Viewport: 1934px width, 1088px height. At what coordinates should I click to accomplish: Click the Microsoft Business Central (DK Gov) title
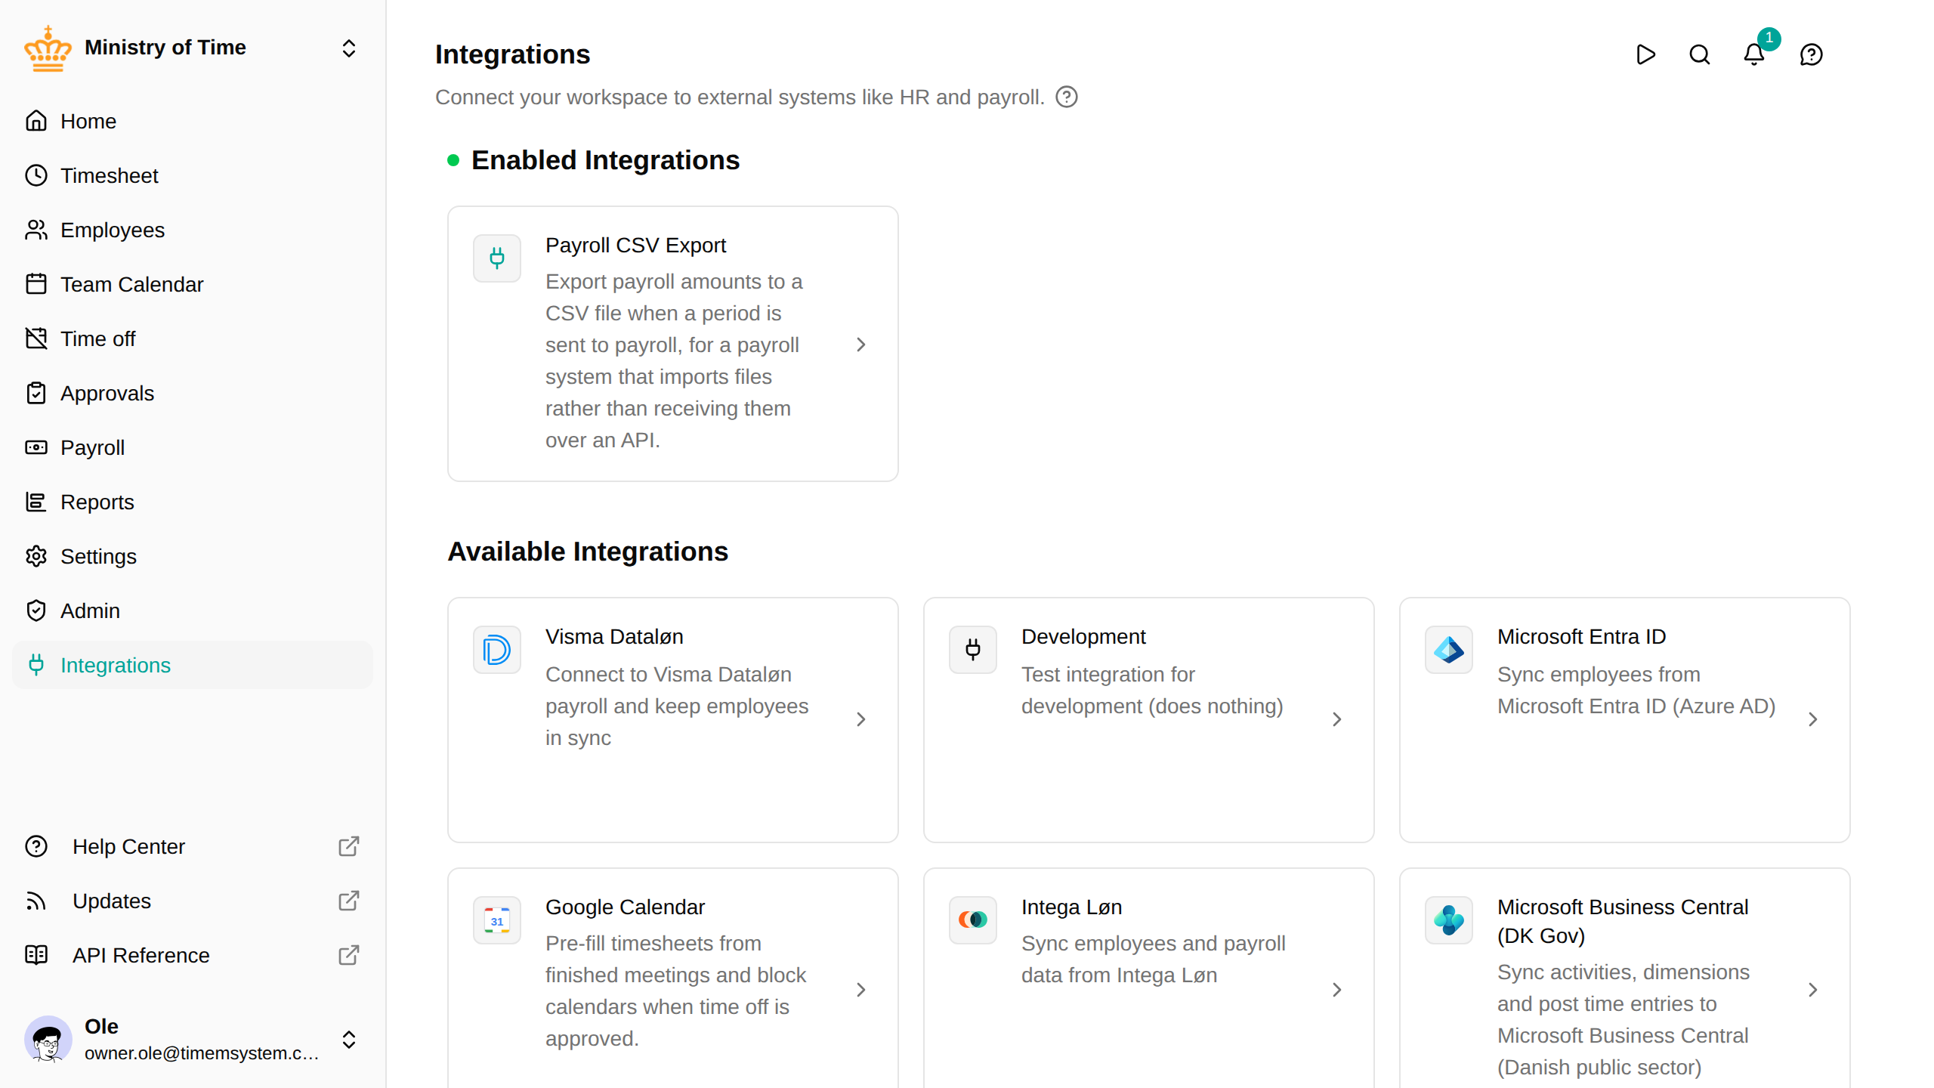(1623, 921)
